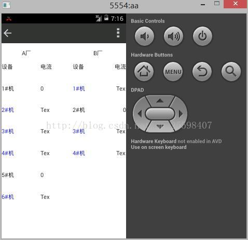Click the 设备 column header under B厂
This screenshot has height=240, width=248.
click(x=78, y=67)
